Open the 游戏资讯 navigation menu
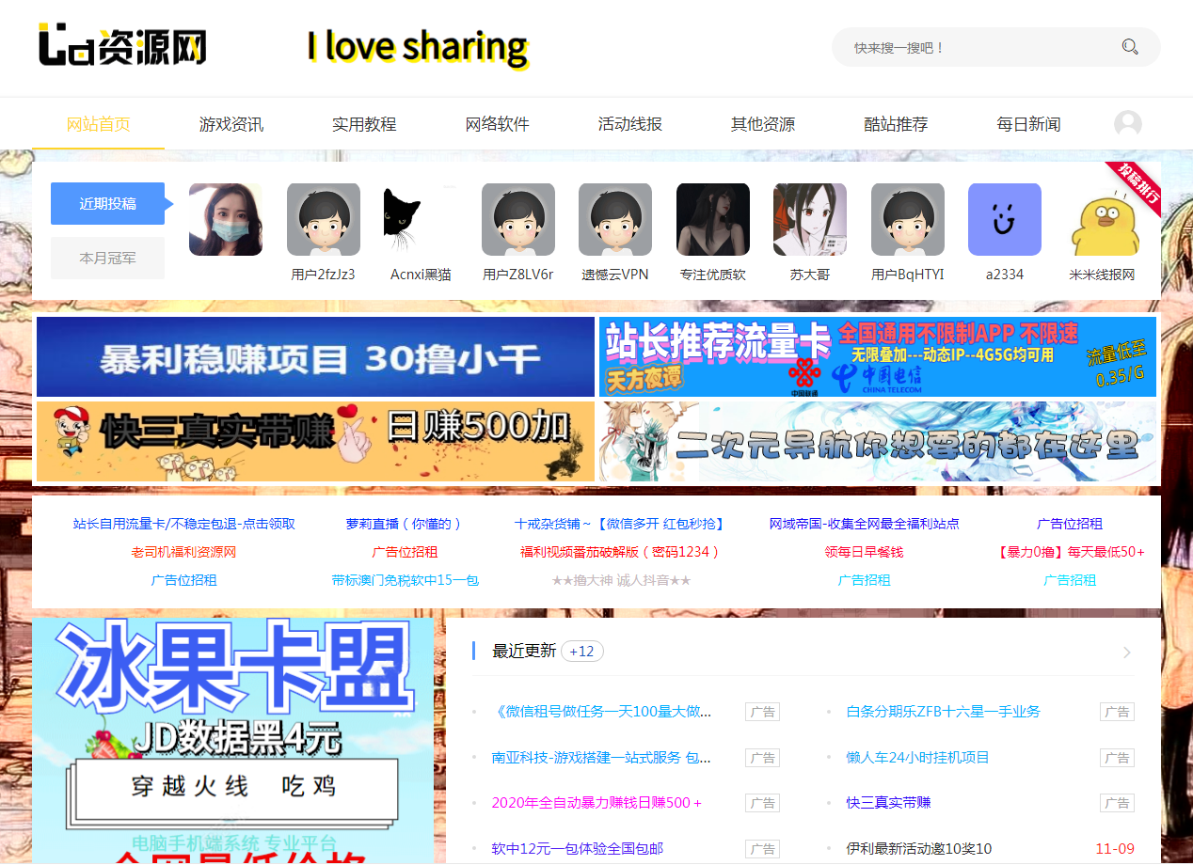Viewport: 1193px width, 865px height. pos(231,124)
